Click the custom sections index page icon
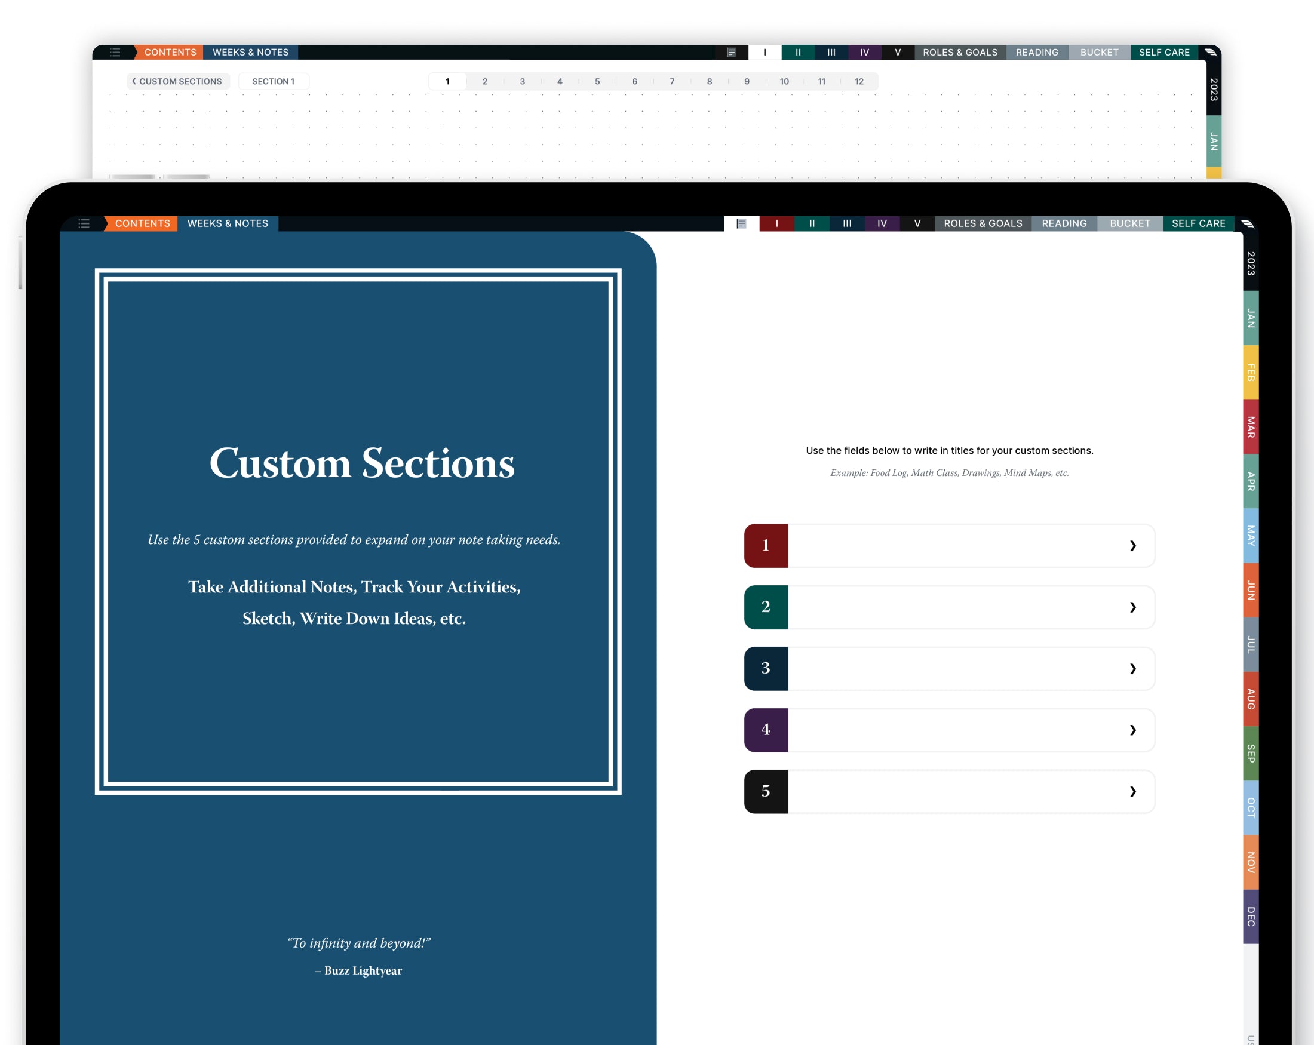 click(x=741, y=223)
